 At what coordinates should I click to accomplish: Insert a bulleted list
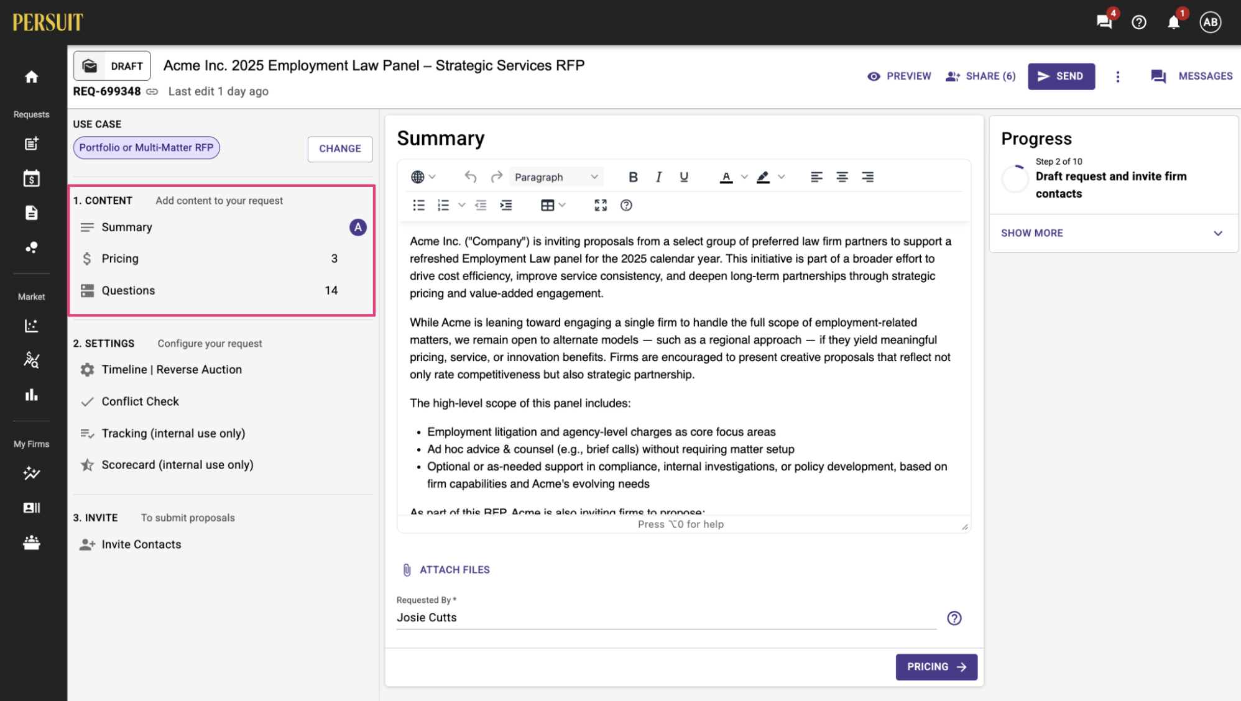419,205
